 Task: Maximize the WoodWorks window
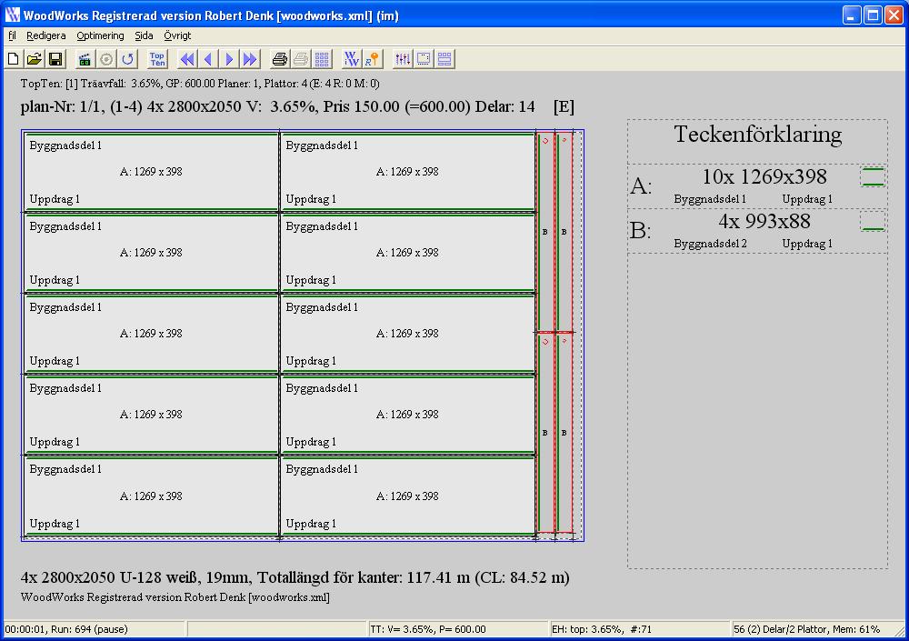coord(873,15)
